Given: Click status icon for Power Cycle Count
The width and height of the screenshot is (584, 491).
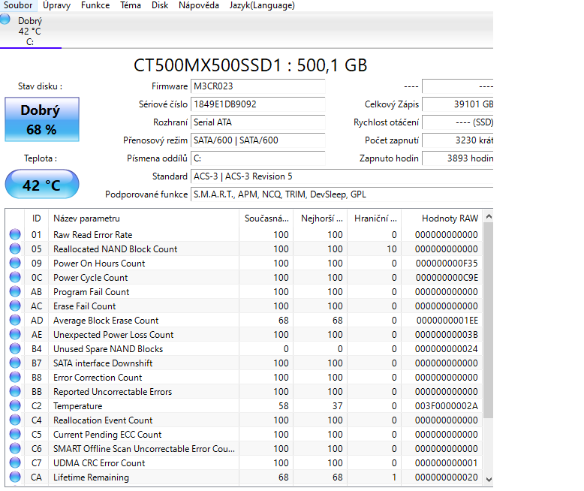Looking at the screenshot, I should [15, 277].
